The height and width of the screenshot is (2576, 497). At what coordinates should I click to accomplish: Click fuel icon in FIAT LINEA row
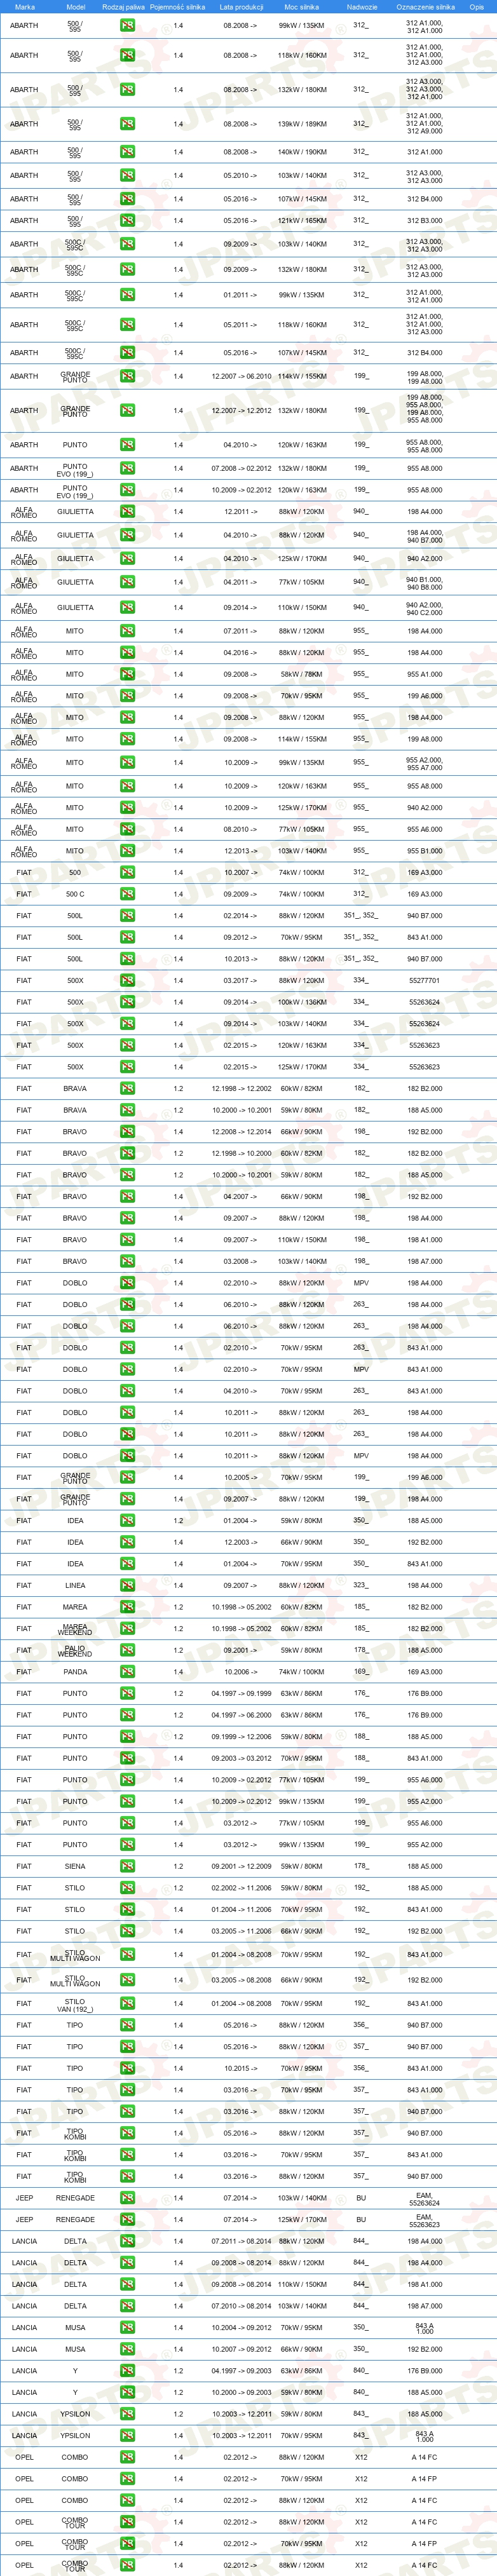click(127, 1585)
